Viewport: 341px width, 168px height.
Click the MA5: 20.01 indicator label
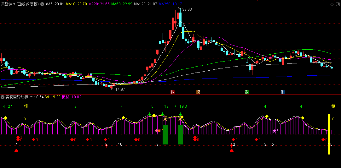[x=55, y=4]
